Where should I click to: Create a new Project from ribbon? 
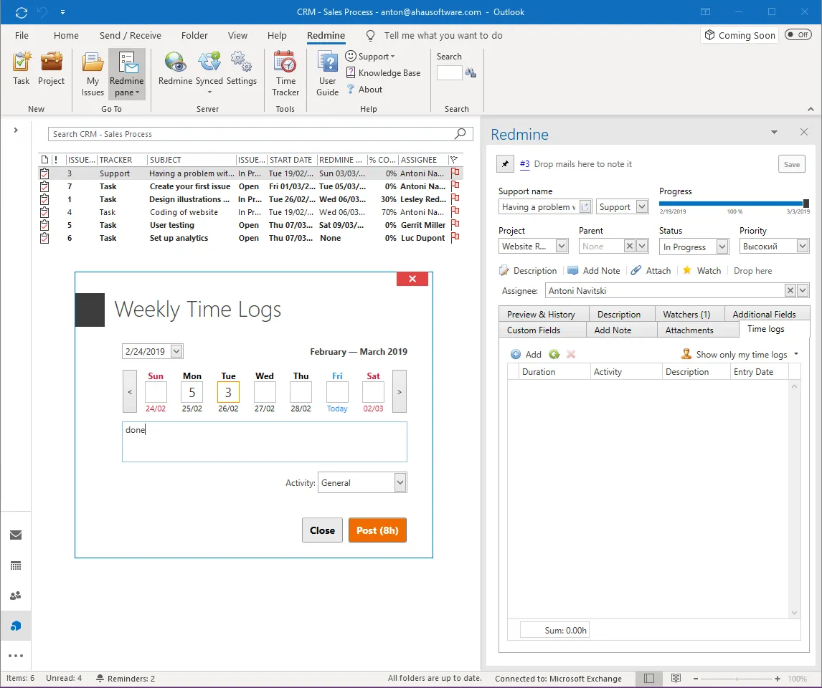[x=51, y=68]
